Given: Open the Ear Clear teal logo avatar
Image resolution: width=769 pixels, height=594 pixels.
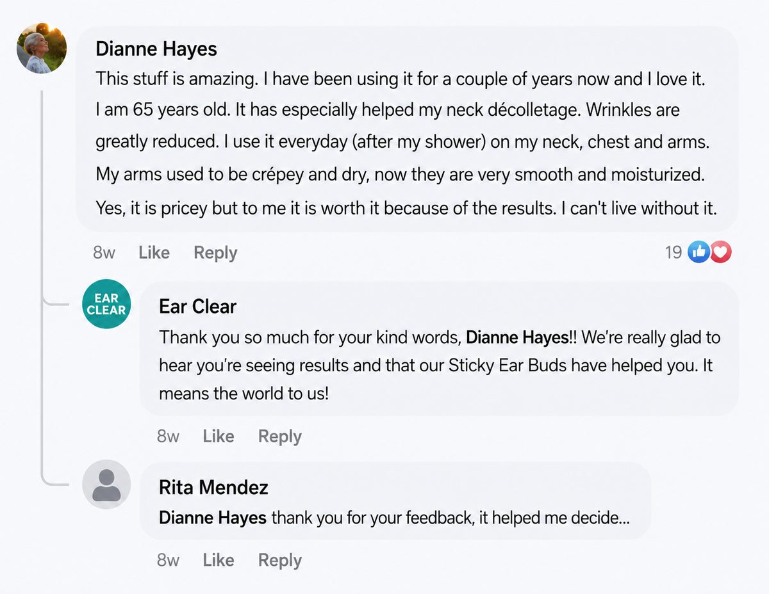Looking at the screenshot, I should (106, 305).
